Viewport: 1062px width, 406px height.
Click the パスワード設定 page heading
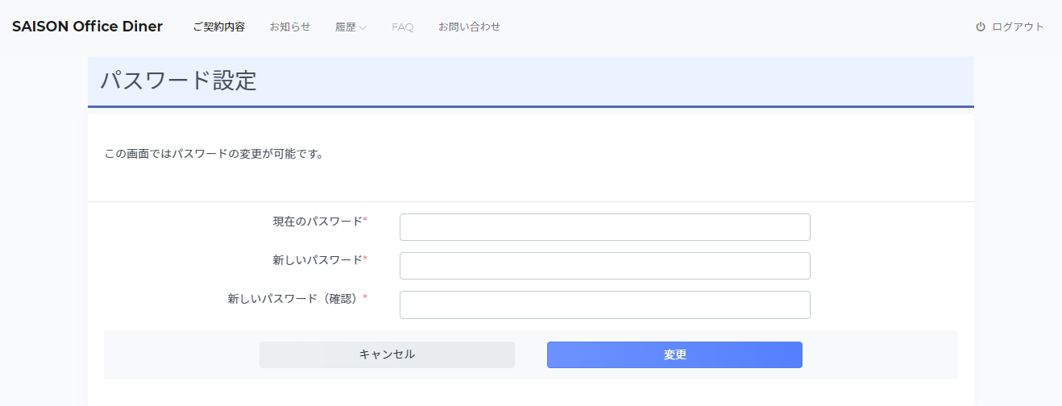point(178,81)
